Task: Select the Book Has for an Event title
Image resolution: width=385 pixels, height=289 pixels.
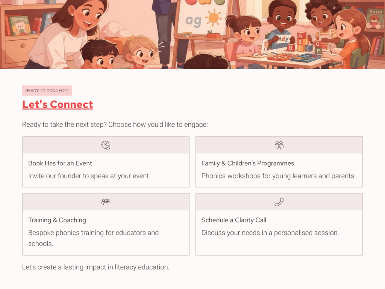Action: tap(60, 163)
